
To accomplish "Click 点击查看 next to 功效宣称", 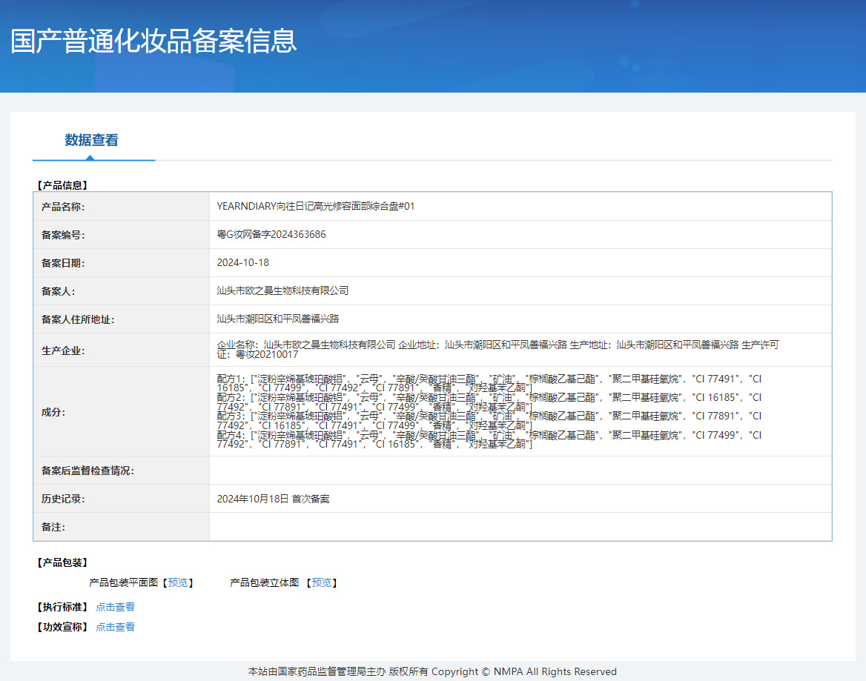I will [115, 627].
